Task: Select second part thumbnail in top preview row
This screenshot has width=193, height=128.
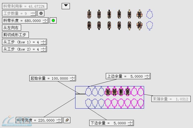Action: coord(99,14)
